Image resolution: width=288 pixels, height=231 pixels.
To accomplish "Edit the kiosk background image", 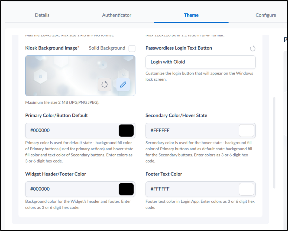I will [x=123, y=84].
